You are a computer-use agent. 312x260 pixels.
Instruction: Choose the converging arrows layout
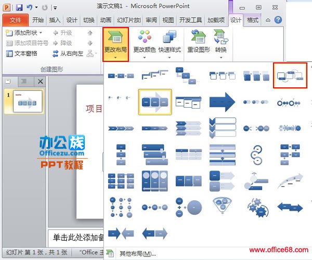[121, 233]
